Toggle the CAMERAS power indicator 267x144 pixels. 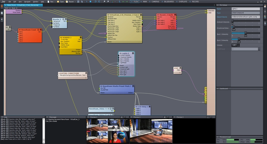(150, 2)
